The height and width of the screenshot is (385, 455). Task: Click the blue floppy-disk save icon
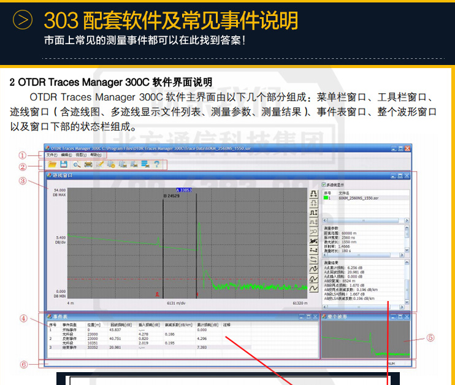pyautogui.click(x=64, y=164)
